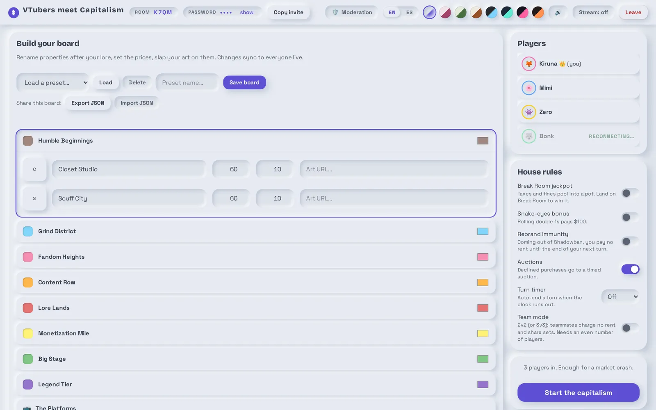The width and height of the screenshot is (656, 410).
Task: Expand the Big Stage group
Action: 256,359
